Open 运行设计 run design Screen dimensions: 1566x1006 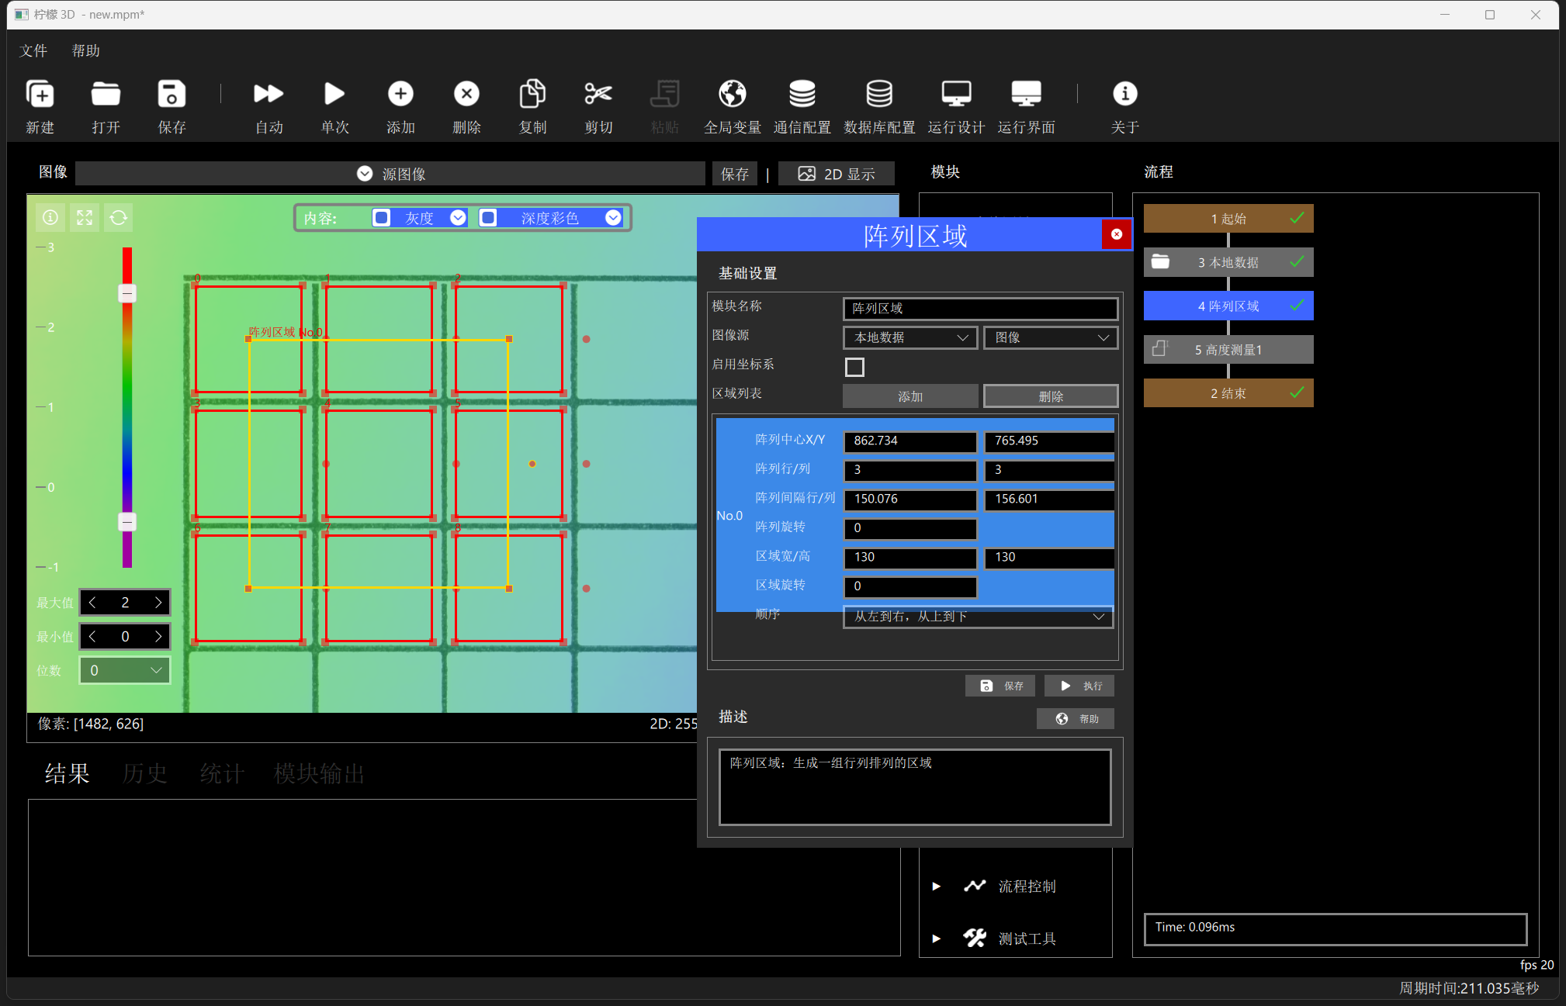tap(956, 94)
